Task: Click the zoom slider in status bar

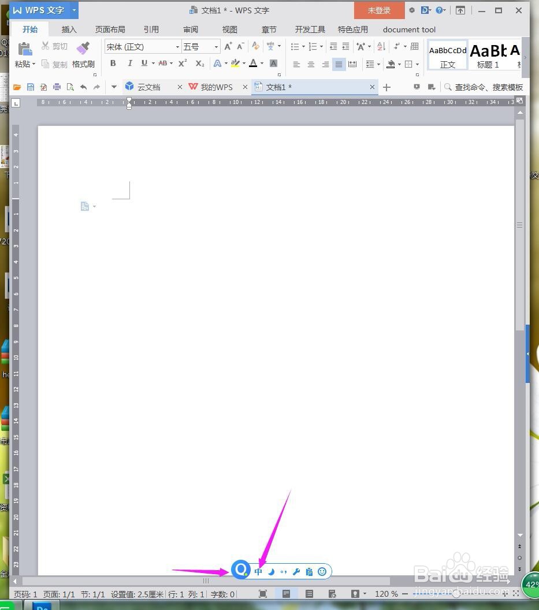Action: coord(457,594)
